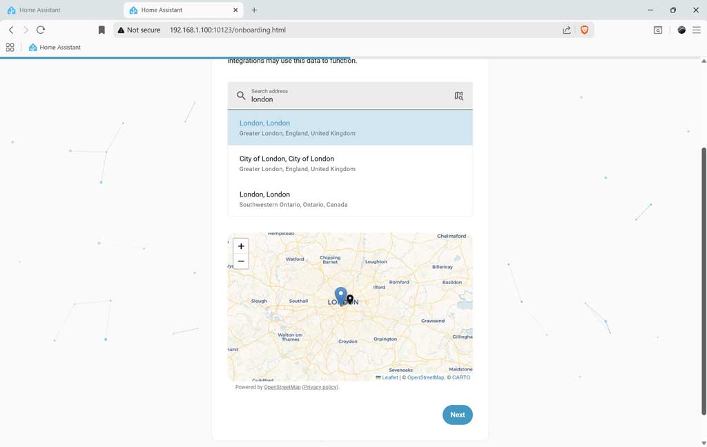Screen dimensions: 707x447
Task: Open OpenStreetMap attribution link in map
Action: click(x=425, y=377)
